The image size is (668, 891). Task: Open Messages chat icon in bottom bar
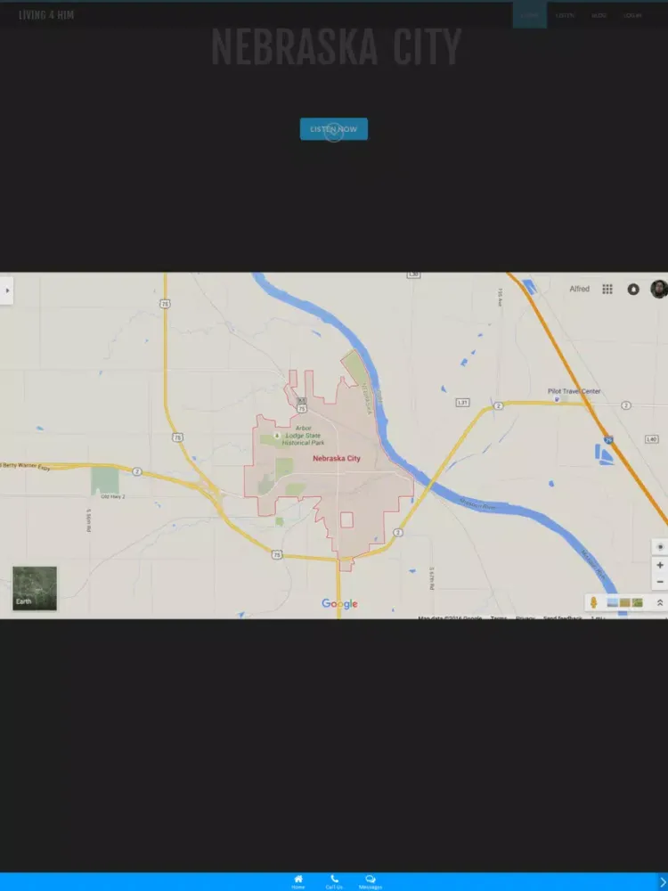pyautogui.click(x=371, y=879)
